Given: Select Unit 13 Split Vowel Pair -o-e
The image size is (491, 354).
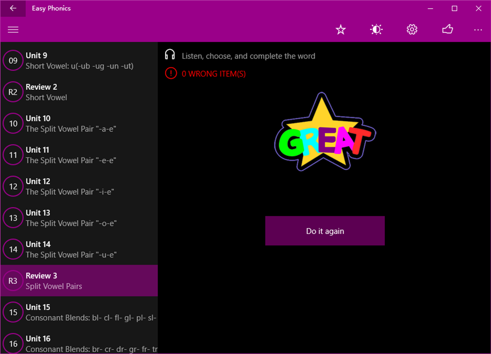Looking at the screenshot, I should pyautogui.click(x=79, y=218).
